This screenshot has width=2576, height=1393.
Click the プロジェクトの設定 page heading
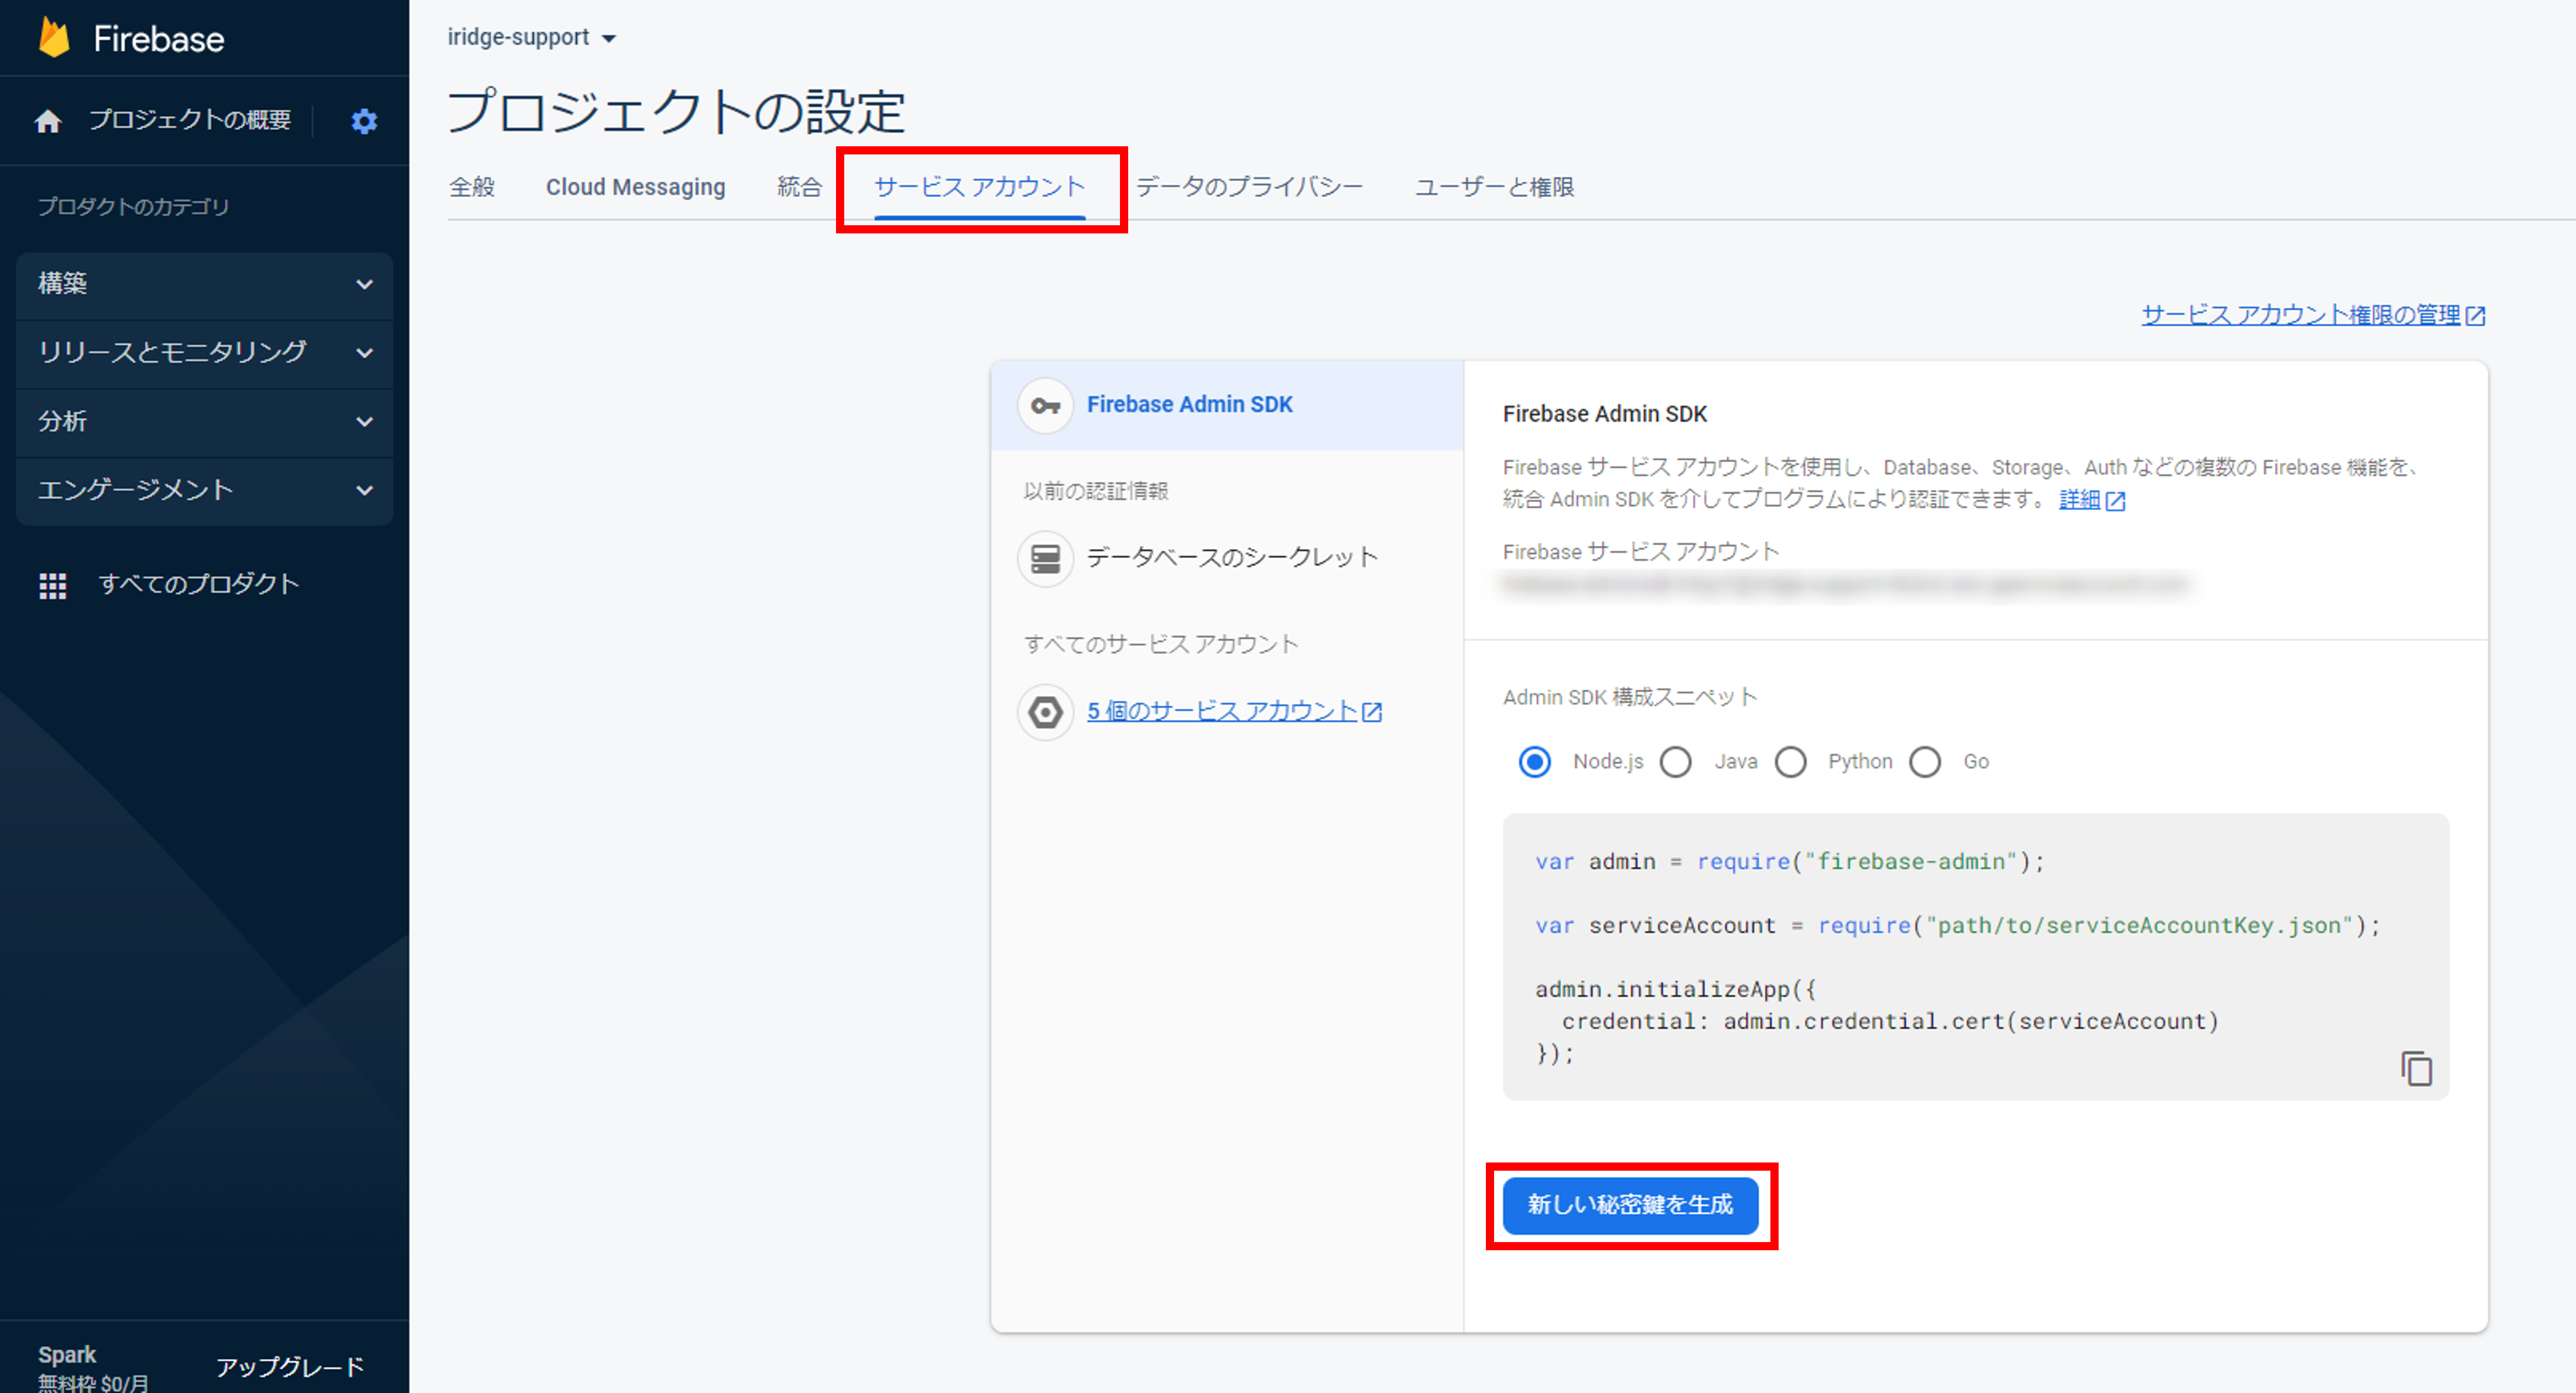click(x=676, y=111)
